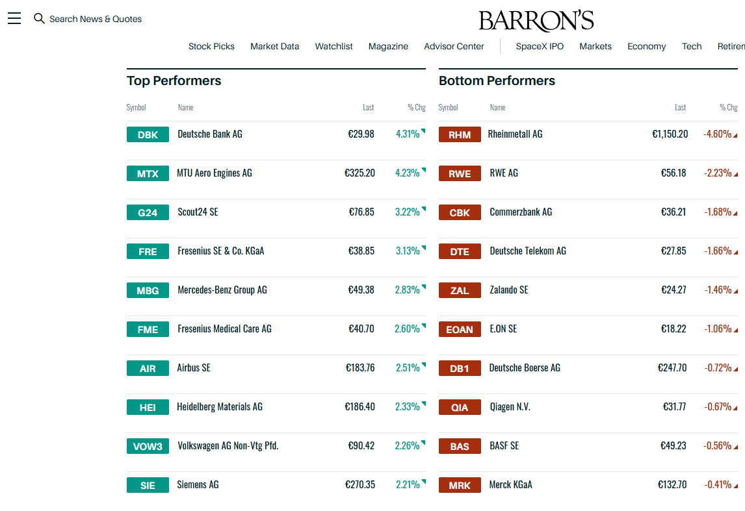Screen dimensions: 745x511
Task: Open the Market Data menu
Action: point(274,47)
